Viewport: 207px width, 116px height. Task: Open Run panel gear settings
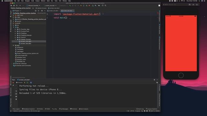tap(154, 80)
